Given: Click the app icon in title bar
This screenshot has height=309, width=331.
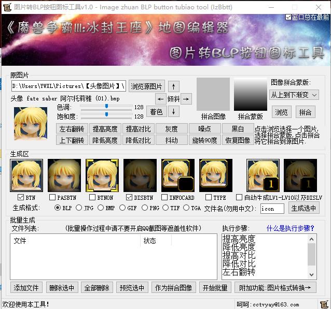Looking at the screenshot, I should click(7, 7).
